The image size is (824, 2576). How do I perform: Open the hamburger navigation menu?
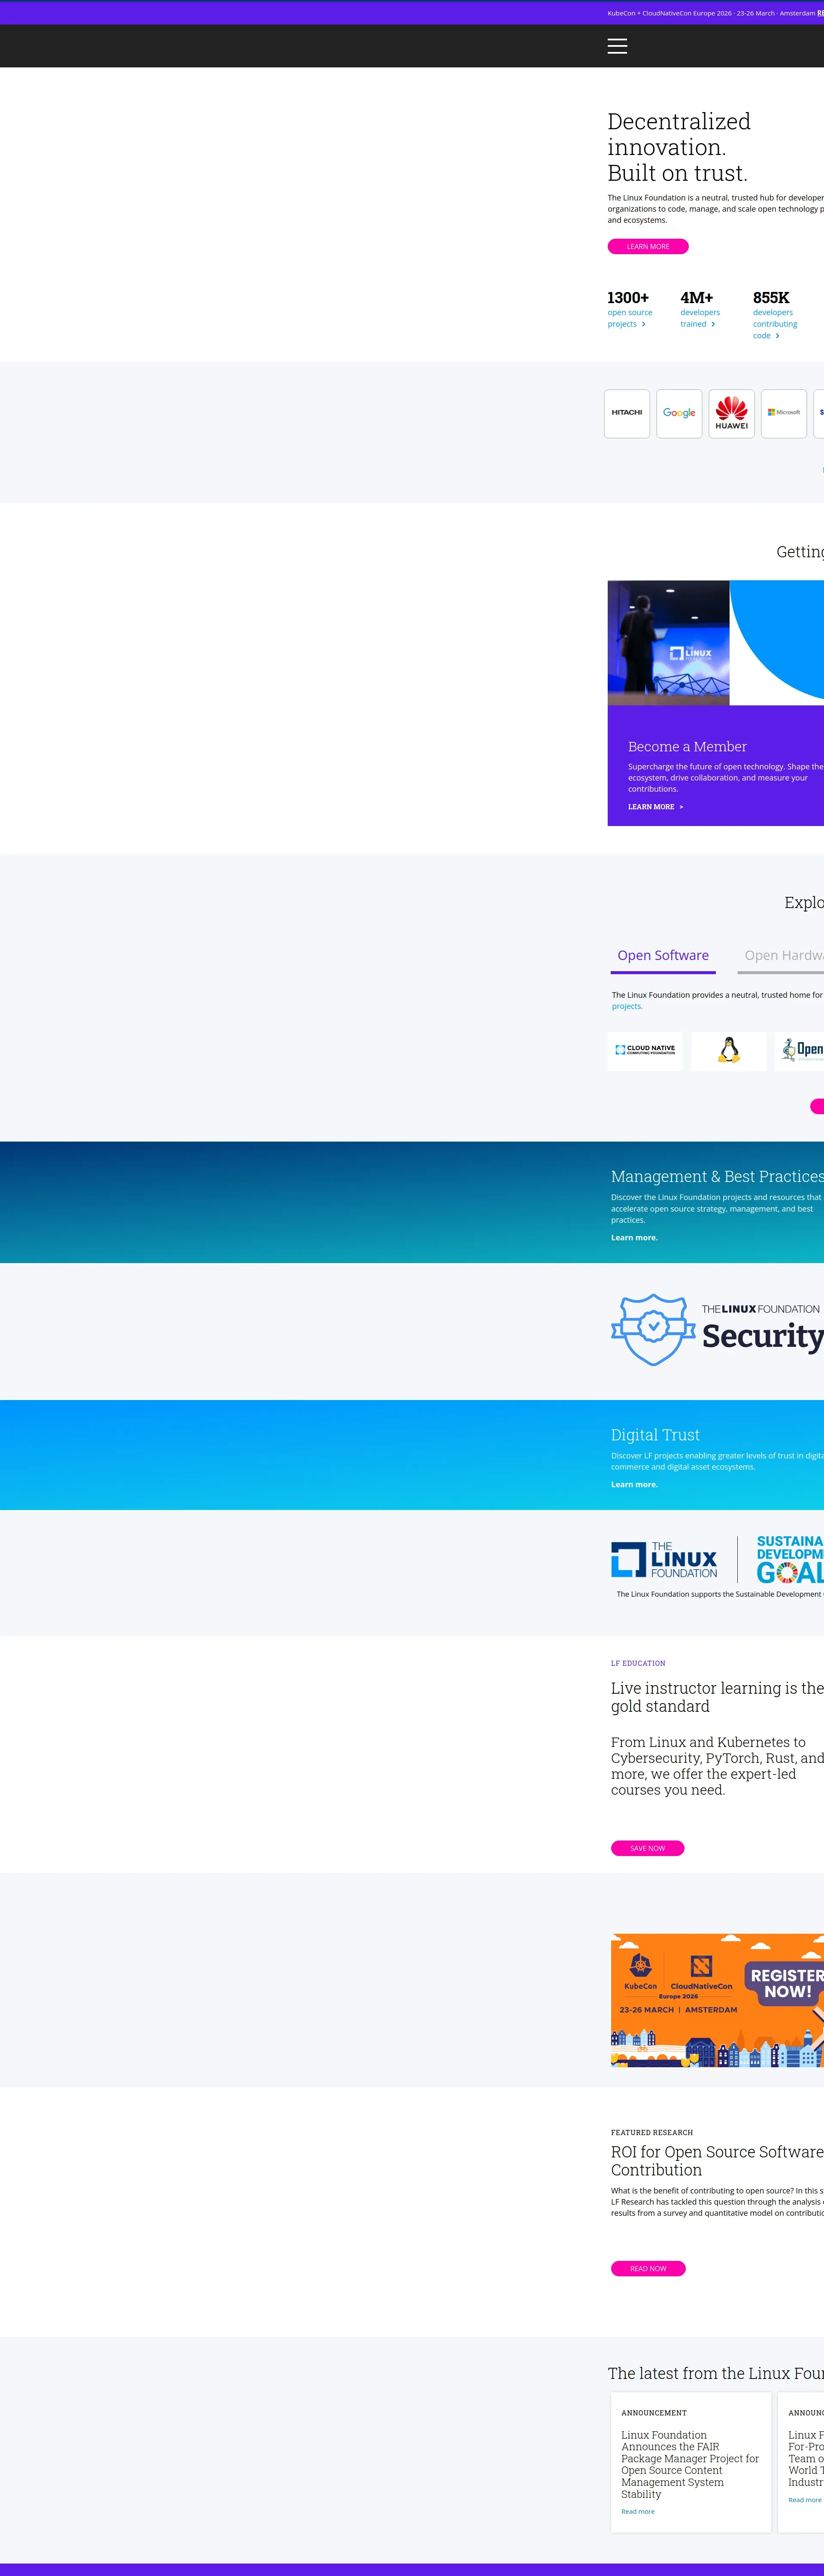pos(617,46)
